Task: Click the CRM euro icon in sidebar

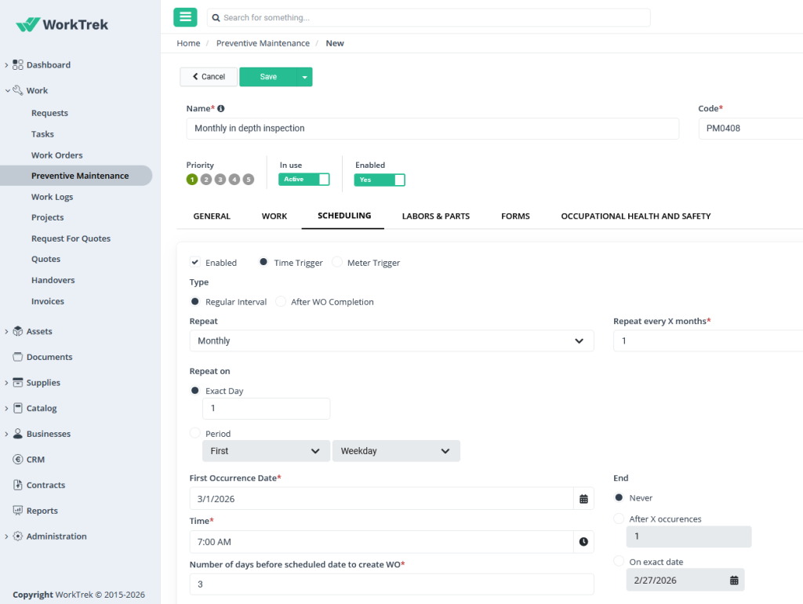Action: click(x=18, y=459)
